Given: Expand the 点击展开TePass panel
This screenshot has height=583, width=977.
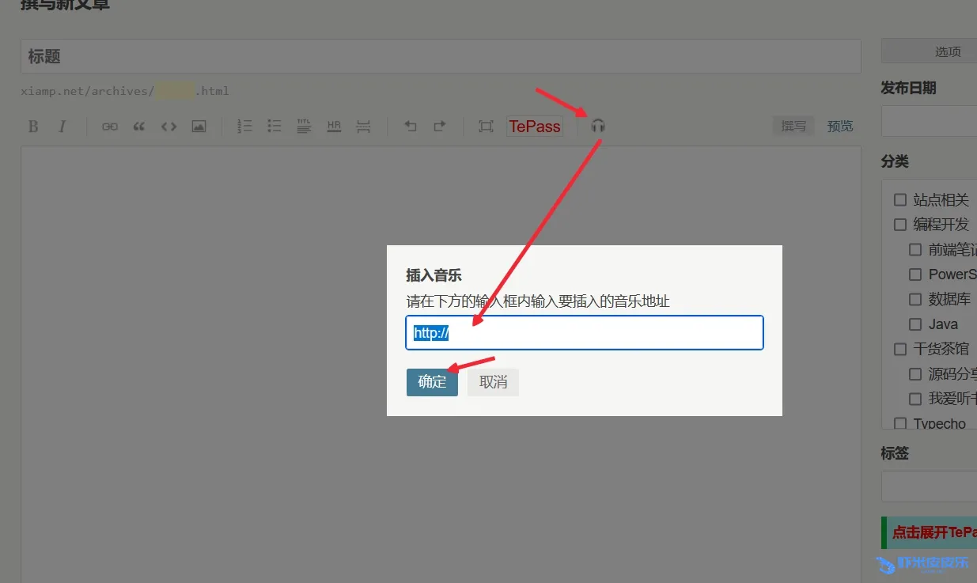Looking at the screenshot, I should [933, 532].
